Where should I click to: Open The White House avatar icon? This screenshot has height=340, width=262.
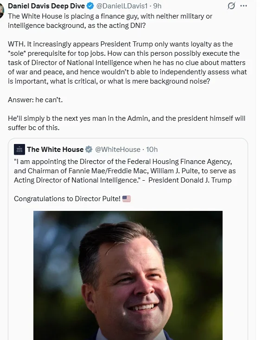click(19, 150)
